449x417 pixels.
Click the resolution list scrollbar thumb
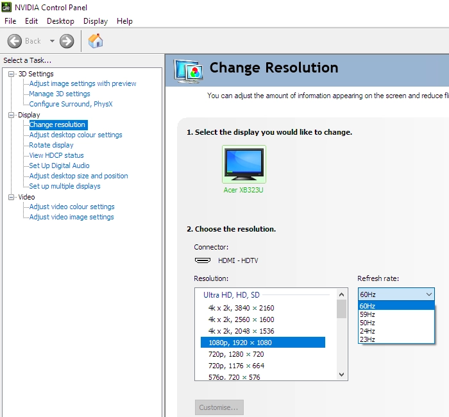click(341, 309)
